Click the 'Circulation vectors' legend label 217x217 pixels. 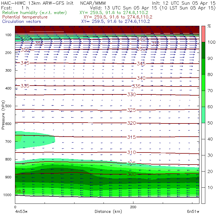(x=22, y=21)
